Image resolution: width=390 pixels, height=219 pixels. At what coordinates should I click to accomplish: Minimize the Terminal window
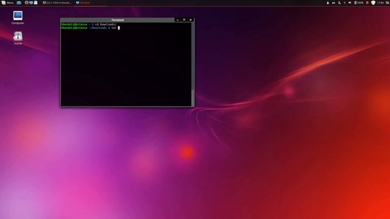(x=177, y=20)
